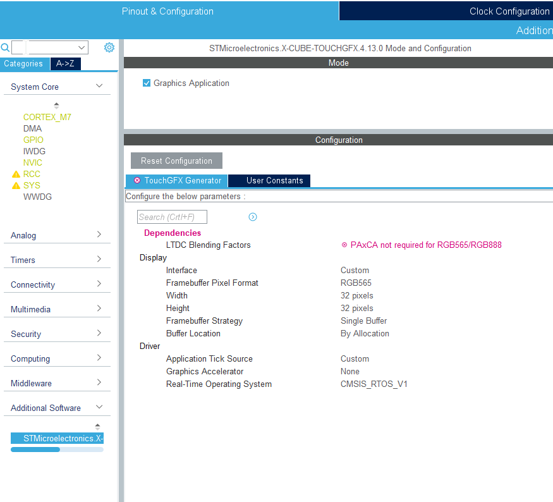Click the Interface value Custom
Viewport: 553px width, 502px height.
(355, 270)
